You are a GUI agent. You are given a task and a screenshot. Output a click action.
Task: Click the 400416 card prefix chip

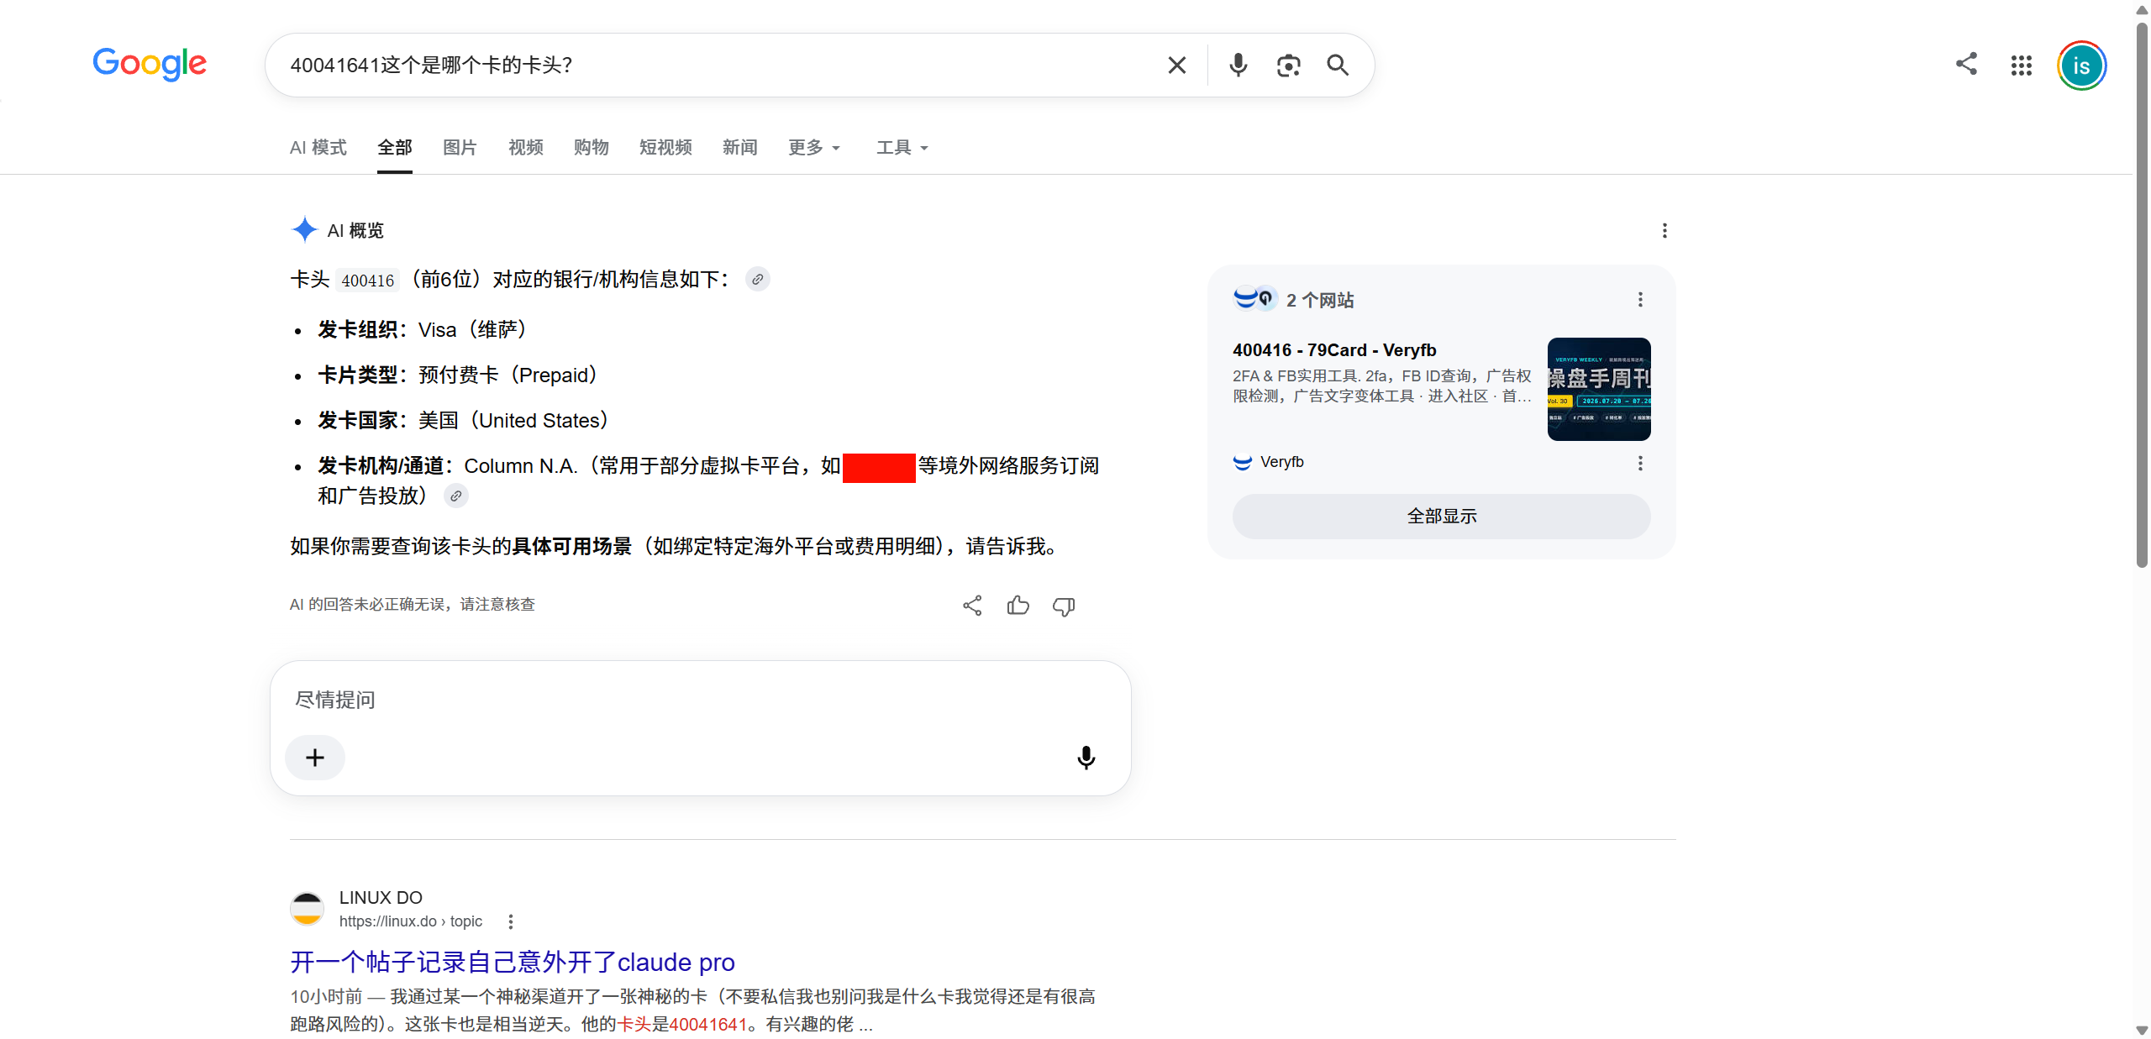point(368,281)
